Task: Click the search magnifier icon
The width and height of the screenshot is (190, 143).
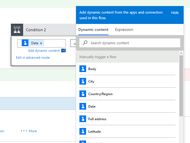Action: (x=85, y=43)
